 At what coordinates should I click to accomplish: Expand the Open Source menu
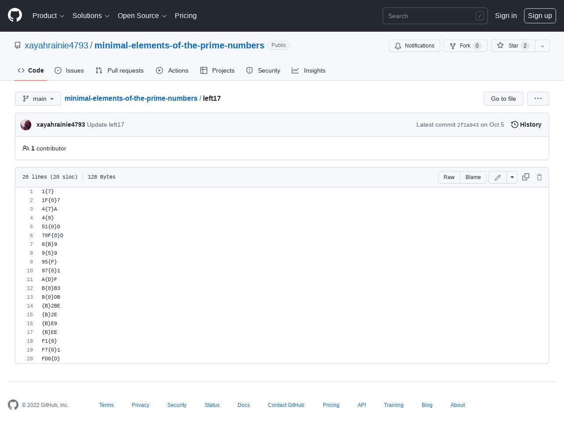pyautogui.click(x=142, y=16)
